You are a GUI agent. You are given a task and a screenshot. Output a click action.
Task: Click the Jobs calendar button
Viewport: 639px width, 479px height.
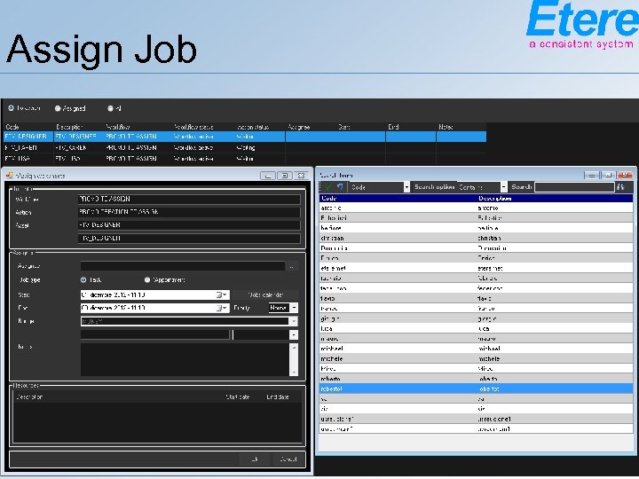(x=265, y=294)
